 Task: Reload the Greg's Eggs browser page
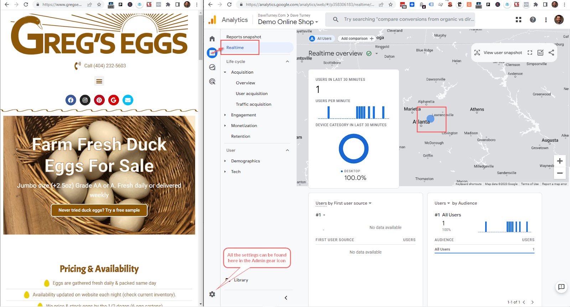26,5
